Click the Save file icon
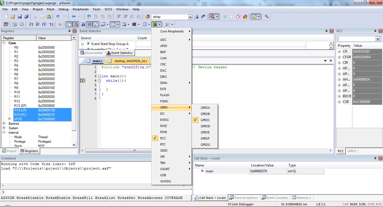383x207 pixels. pos(20,17)
